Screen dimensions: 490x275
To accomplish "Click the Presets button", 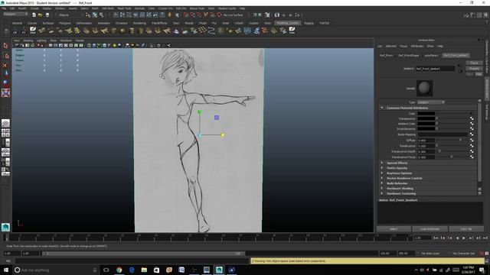I will [474, 69].
